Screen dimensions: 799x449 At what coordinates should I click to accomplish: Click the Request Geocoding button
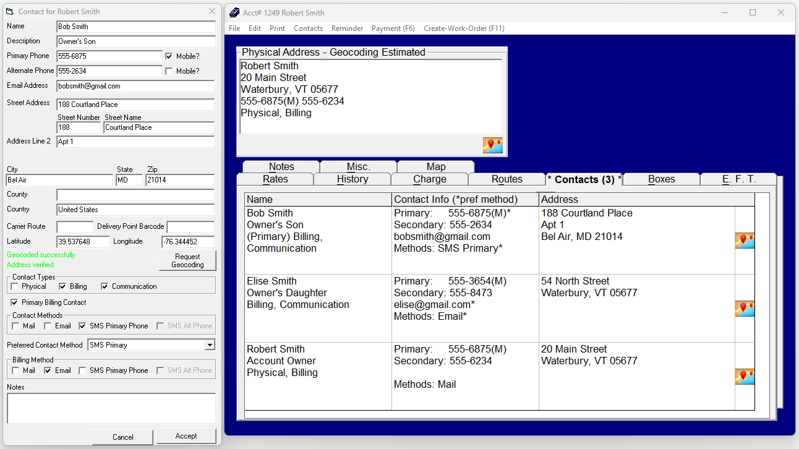(187, 260)
